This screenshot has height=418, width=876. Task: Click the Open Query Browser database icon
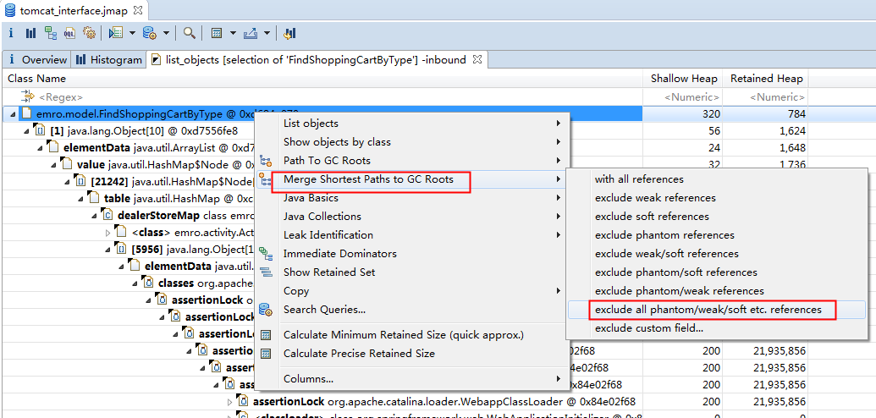coord(150,34)
